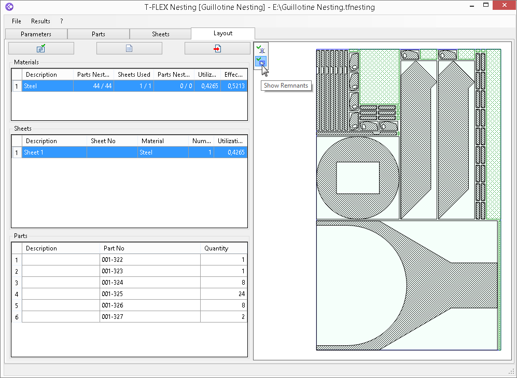Open the ? help menu
The image size is (517, 378).
pyautogui.click(x=62, y=21)
